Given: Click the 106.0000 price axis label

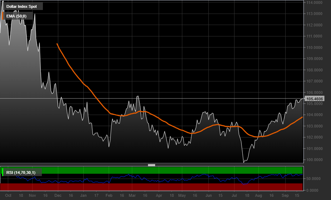Looking at the screenshot, I should pos(314,92).
